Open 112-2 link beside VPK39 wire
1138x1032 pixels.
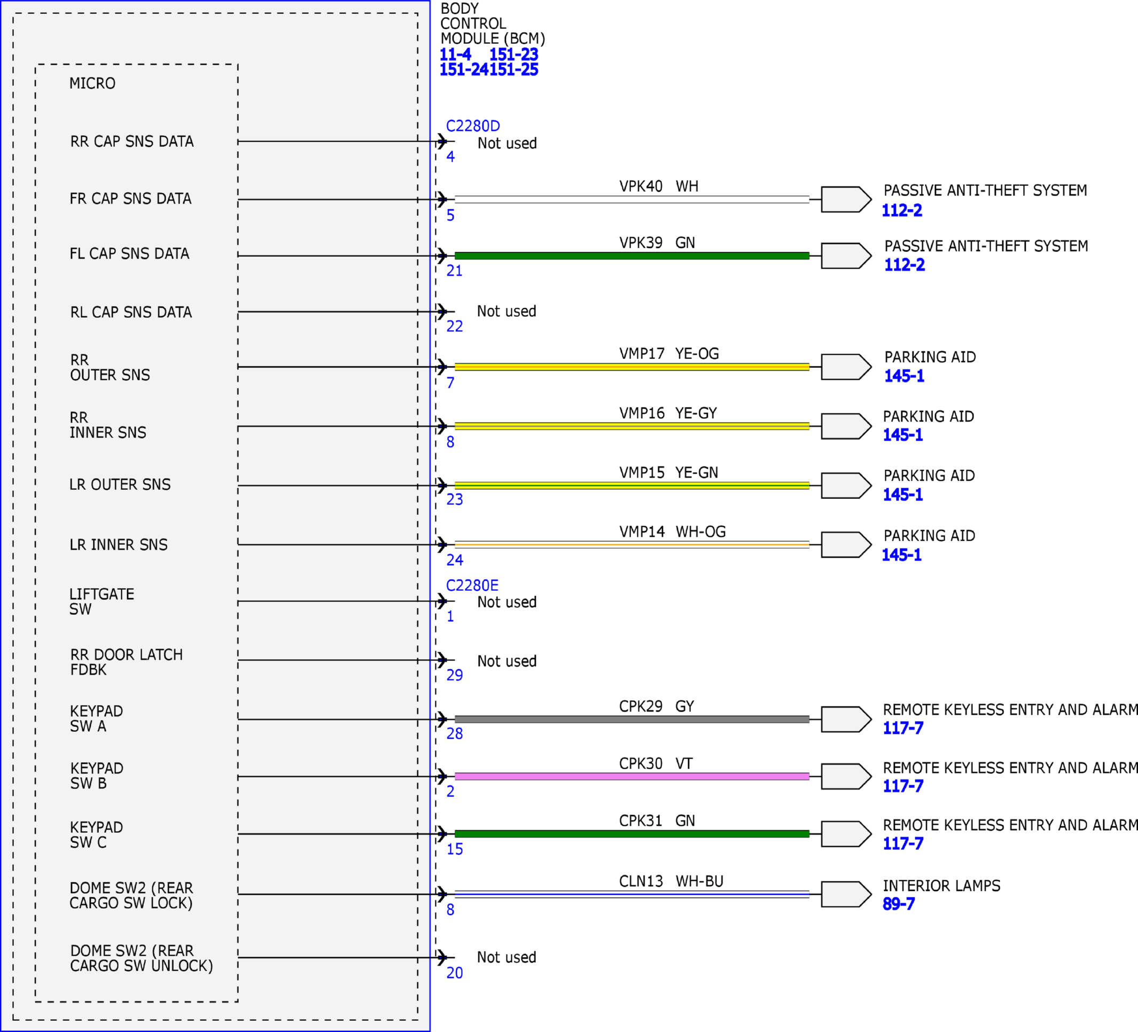coord(905,264)
